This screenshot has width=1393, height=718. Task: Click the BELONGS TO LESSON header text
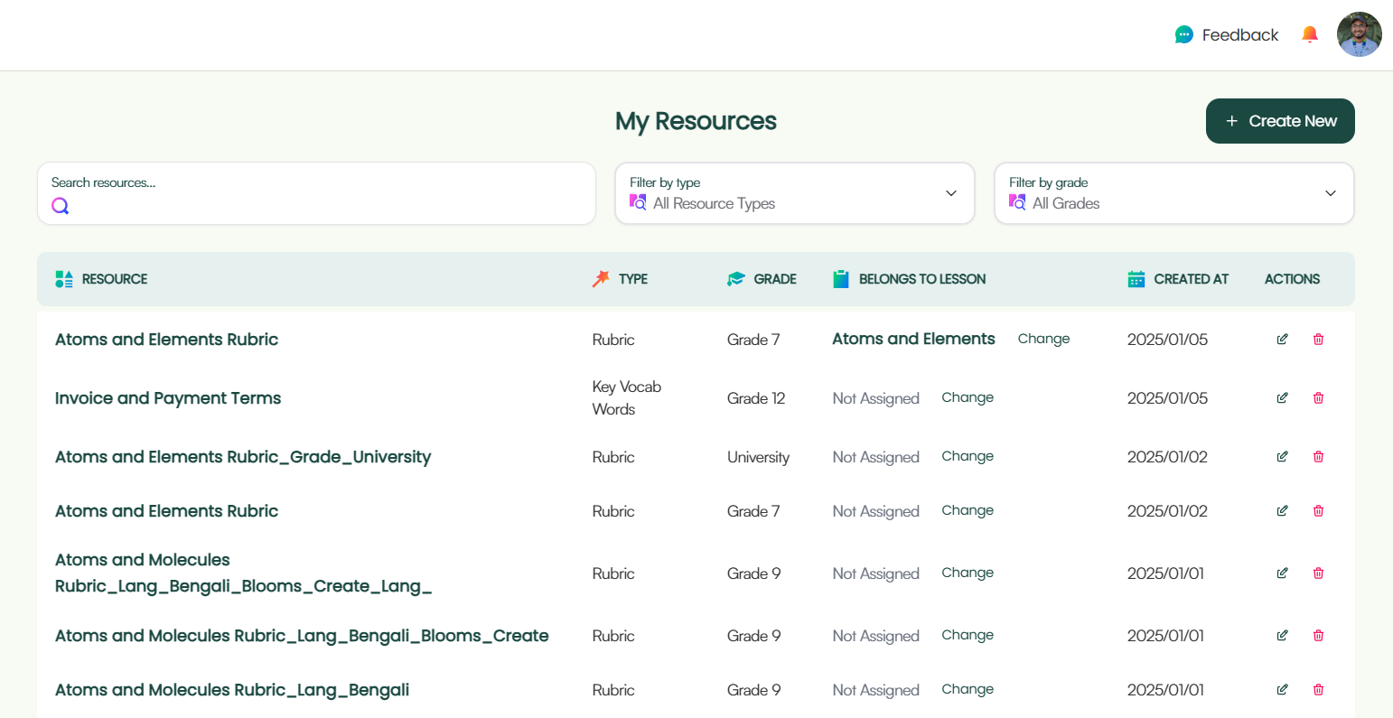922,279
